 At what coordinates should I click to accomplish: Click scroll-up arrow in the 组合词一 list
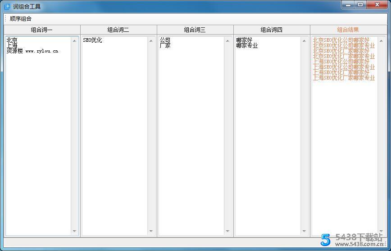74,41
